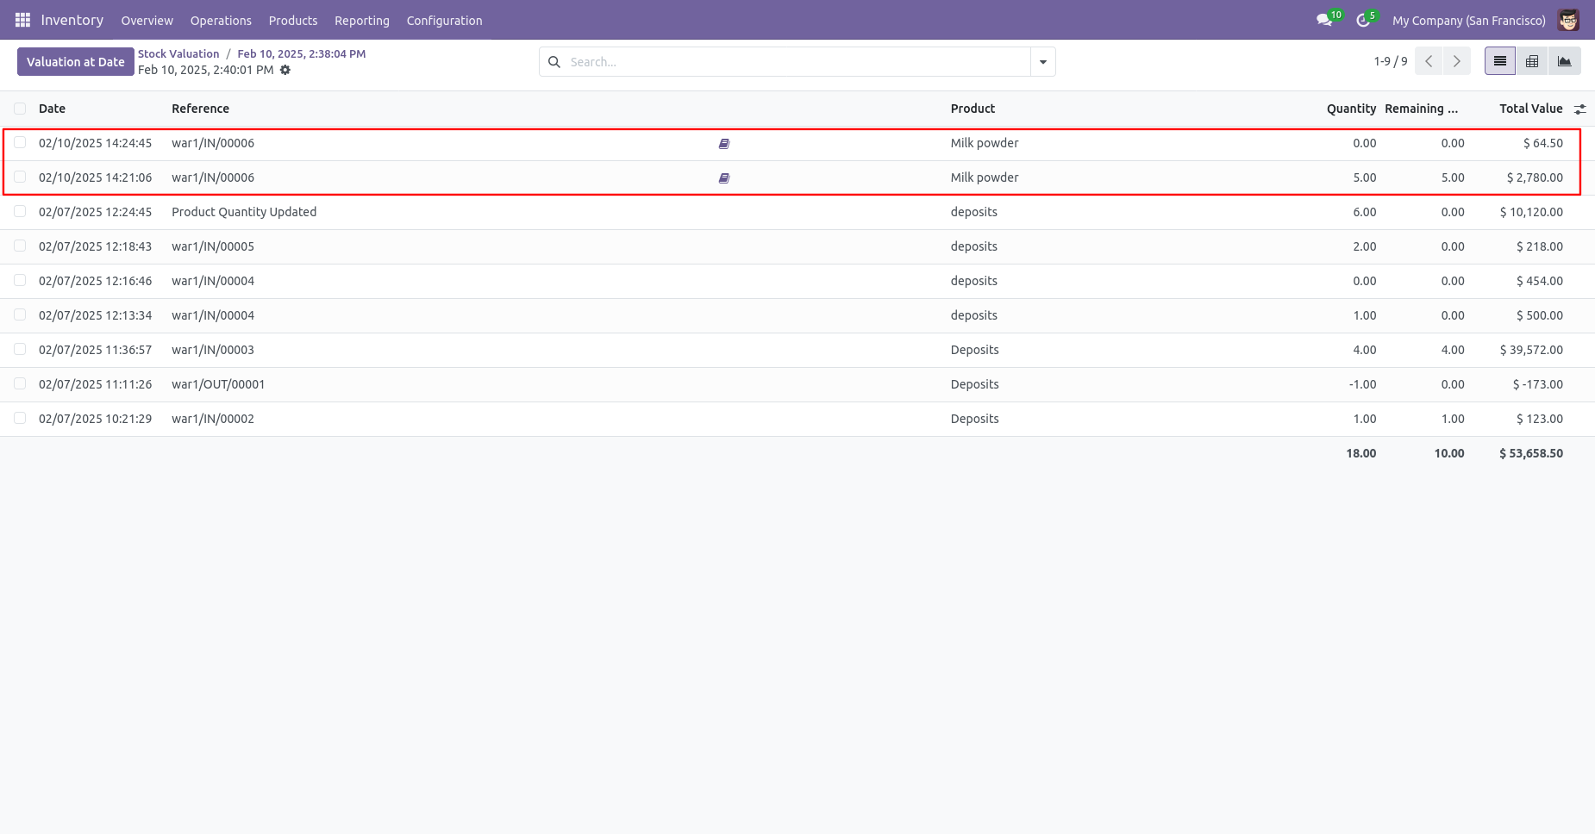The height and width of the screenshot is (834, 1595).
Task: Click the Valuation at Date button
Action: pos(76,62)
